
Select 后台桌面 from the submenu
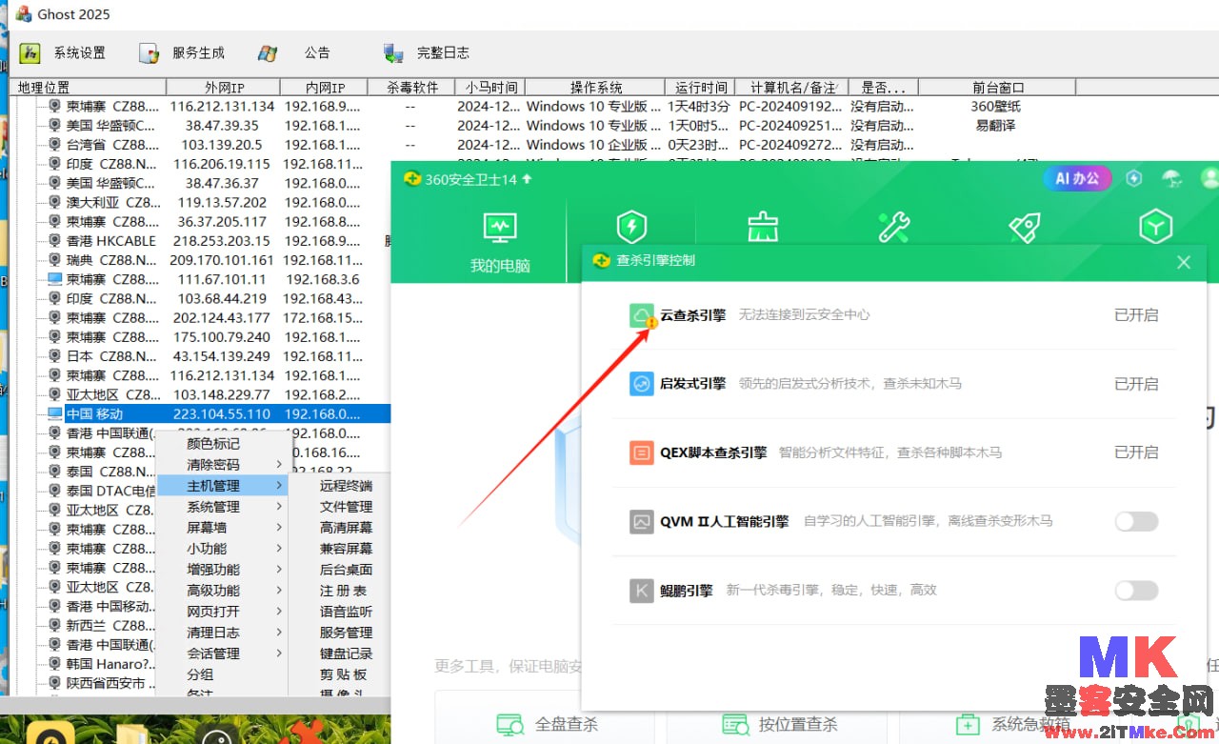point(346,570)
